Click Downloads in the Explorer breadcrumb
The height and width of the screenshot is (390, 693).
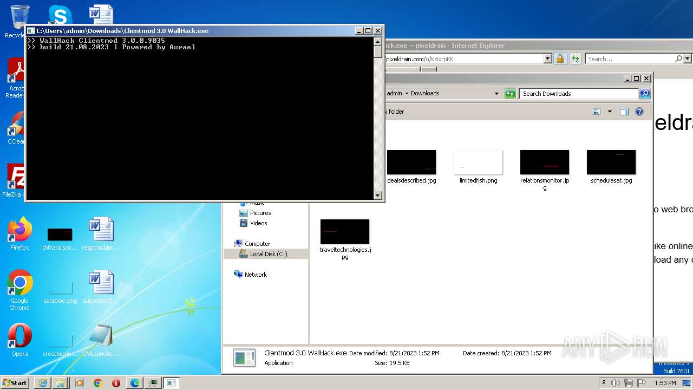tap(425, 94)
